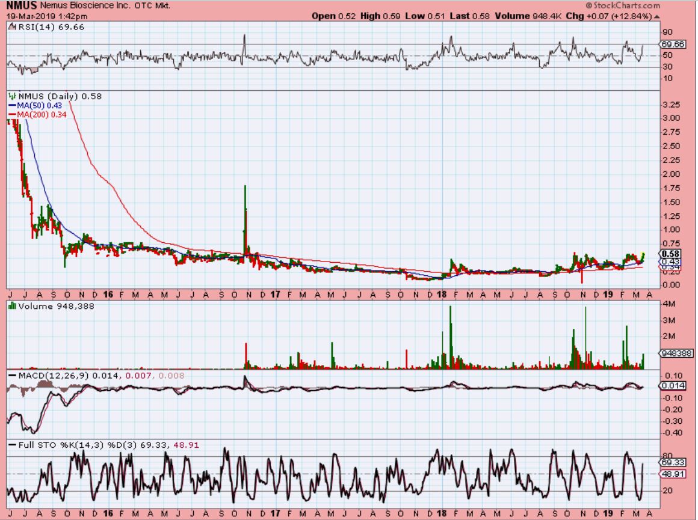698x520 pixels.
Task: Click the 17 year label on timeline
Action: [x=275, y=295]
